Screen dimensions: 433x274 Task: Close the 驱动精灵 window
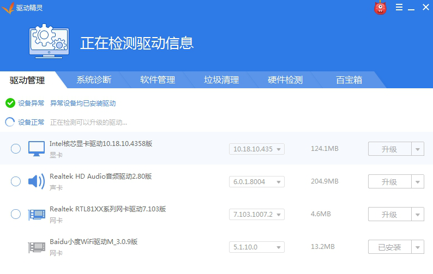(425, 7)
